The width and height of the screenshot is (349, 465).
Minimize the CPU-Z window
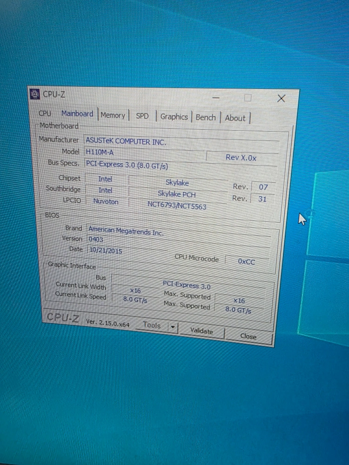(216, 97)
